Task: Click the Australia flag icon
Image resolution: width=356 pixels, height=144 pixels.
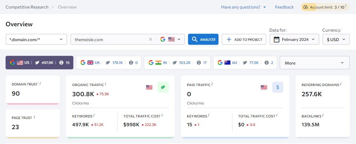Action: pyautogui.click(x=227, y=63)
